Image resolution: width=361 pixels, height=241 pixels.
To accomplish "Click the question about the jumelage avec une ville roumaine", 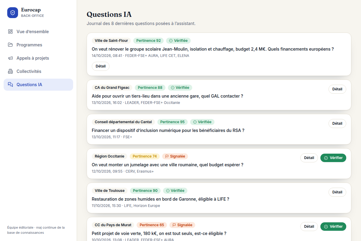I will [168, 165].
